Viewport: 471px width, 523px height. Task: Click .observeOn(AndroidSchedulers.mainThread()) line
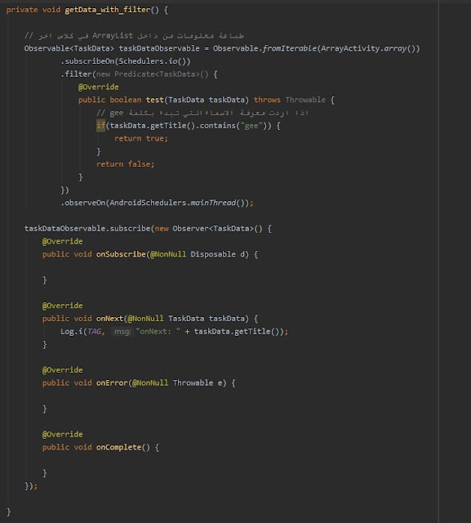(x=157, y=203)
